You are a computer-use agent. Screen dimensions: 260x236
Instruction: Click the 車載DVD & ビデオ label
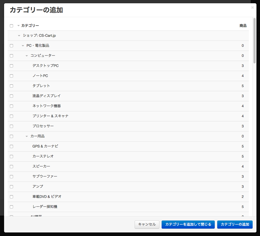coord(47,197)
